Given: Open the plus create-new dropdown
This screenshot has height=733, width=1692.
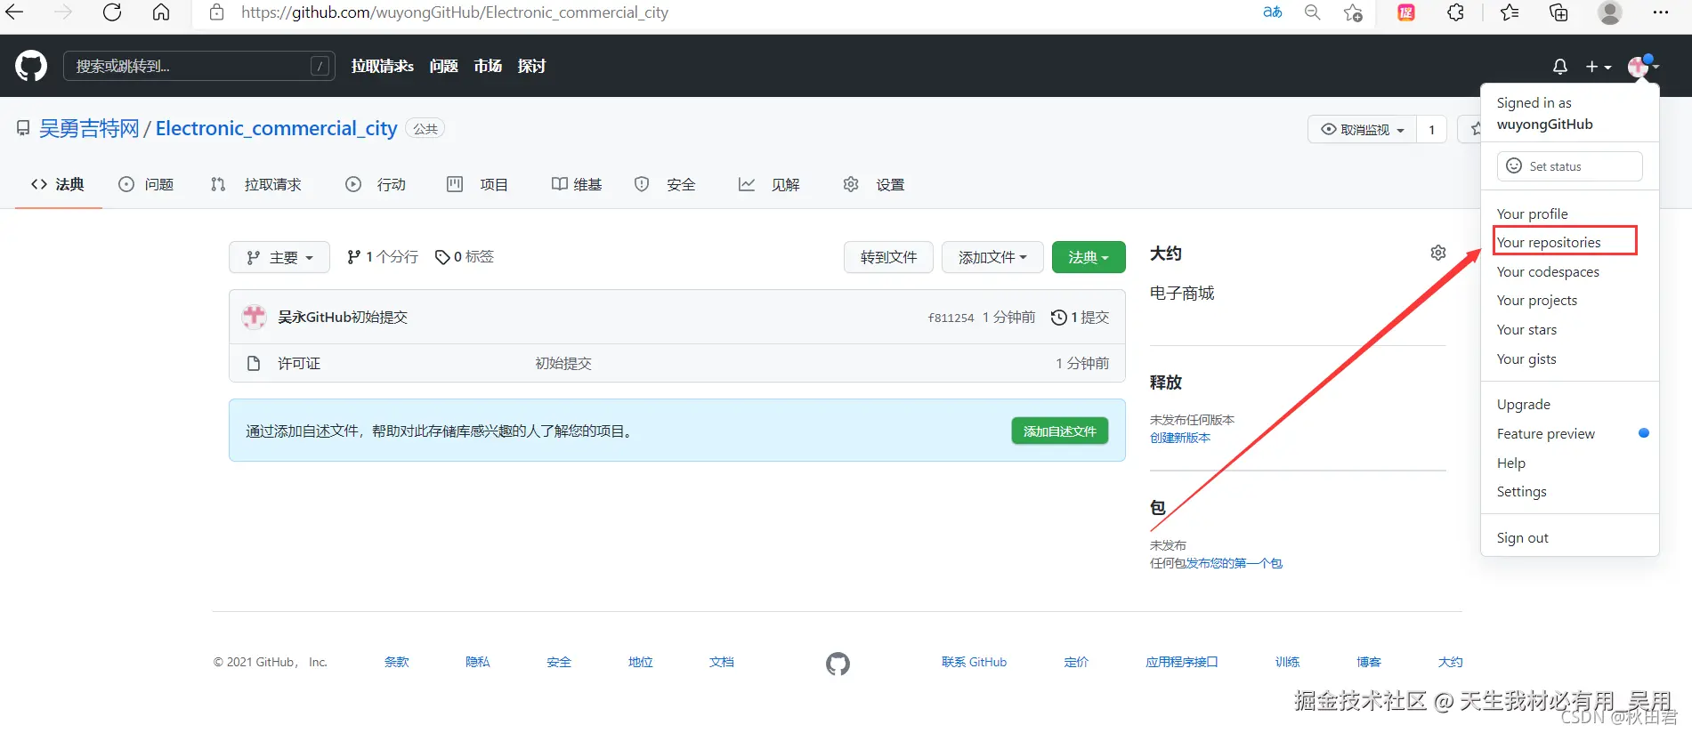Looking at the screenshot, I should [1599, 67].
